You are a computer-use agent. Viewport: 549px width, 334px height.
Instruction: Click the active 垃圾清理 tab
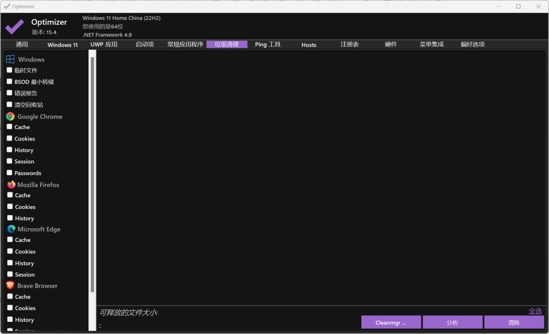tap(227, 45)
